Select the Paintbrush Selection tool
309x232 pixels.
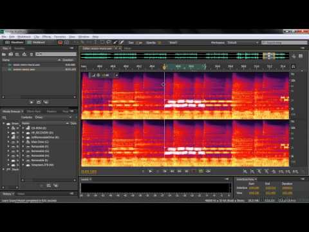point(115,43)
